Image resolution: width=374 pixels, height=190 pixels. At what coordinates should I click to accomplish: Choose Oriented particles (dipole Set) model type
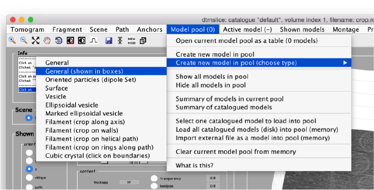coord(90,79)
